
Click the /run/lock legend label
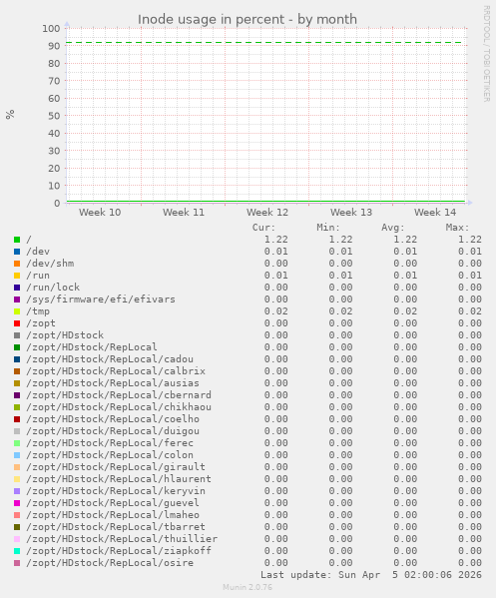pos(53,288)
